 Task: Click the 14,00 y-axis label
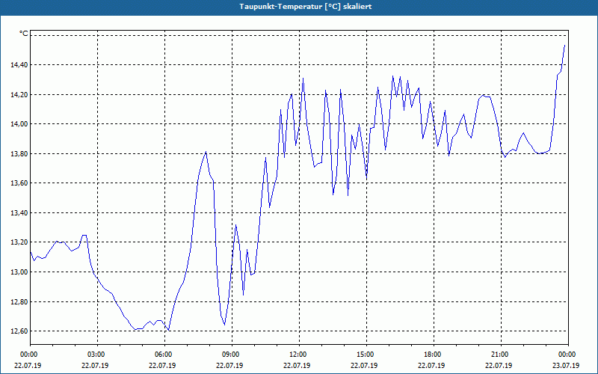(x=19, y=124)
